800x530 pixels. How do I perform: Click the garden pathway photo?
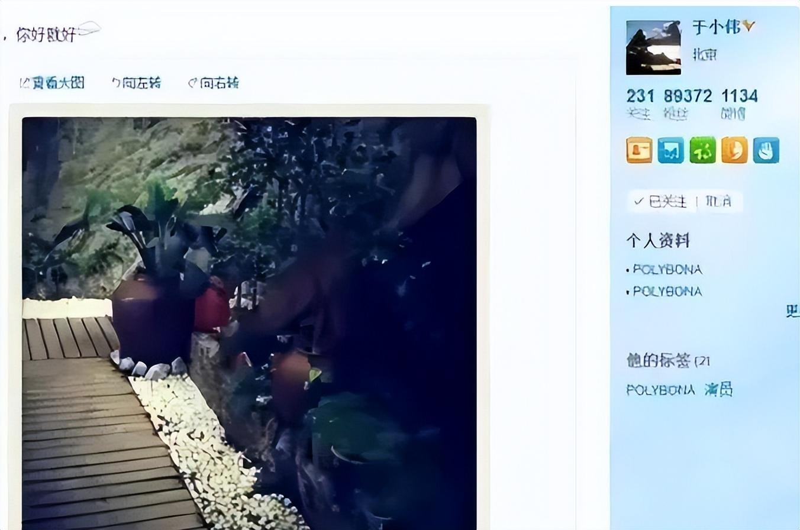coord(249,323)
